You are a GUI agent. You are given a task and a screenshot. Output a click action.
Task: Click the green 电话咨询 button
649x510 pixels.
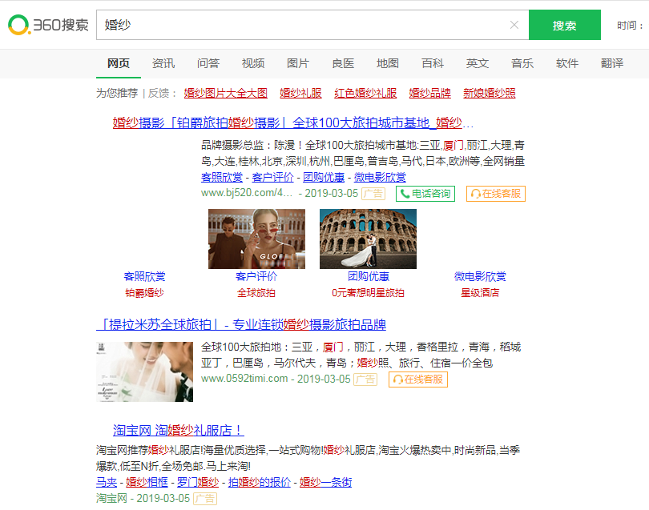point(425,194)
